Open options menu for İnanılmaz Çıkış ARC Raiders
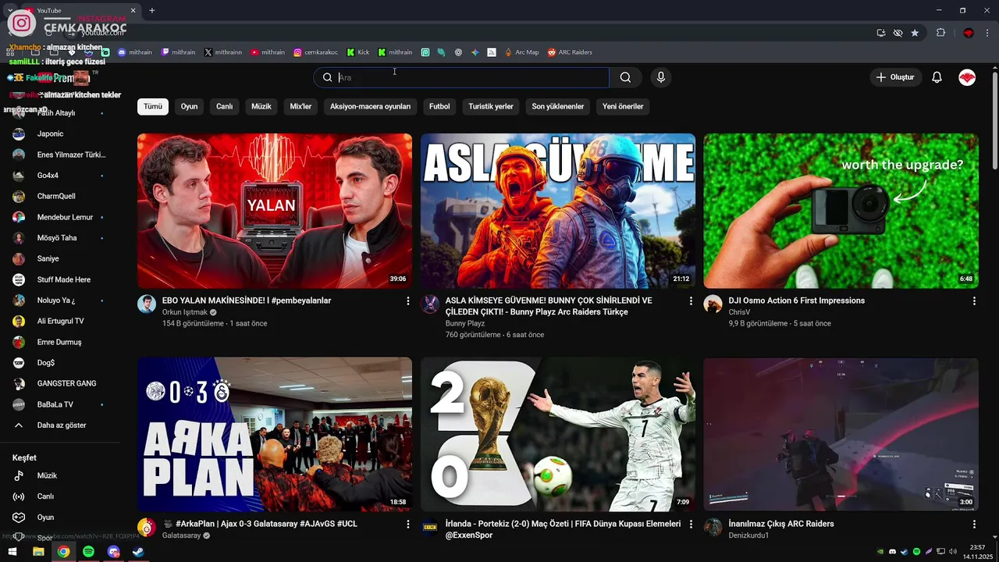Image resolution: width=999 pixels, height=562 pixels. point(974,525)
